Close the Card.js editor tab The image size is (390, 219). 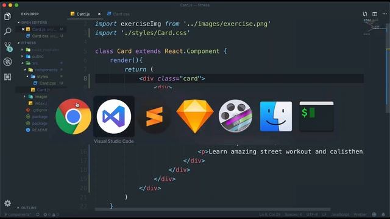[x=99, y=14]
